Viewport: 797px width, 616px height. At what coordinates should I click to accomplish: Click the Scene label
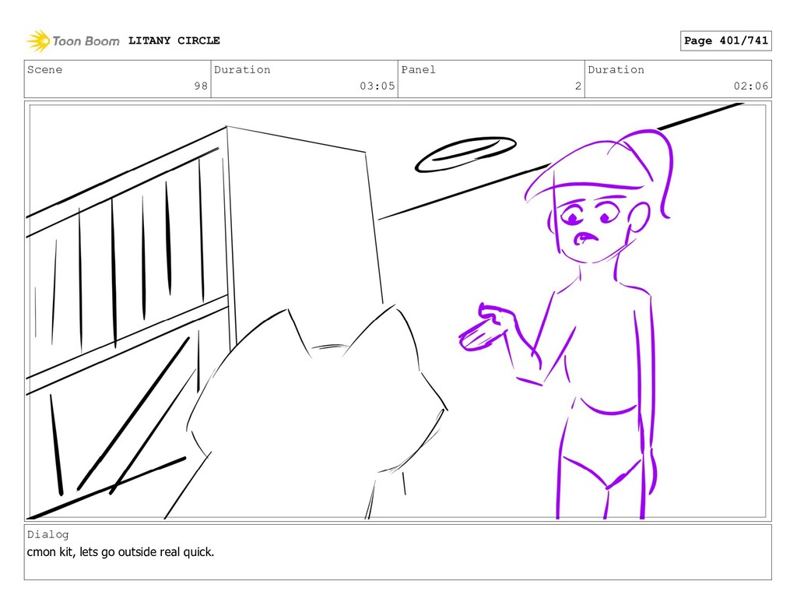(44, 69)
